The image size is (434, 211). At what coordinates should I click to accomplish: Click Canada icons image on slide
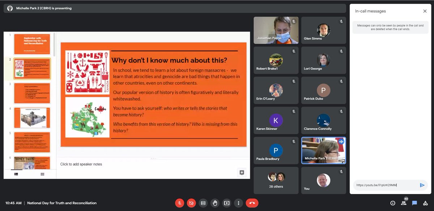87,72
